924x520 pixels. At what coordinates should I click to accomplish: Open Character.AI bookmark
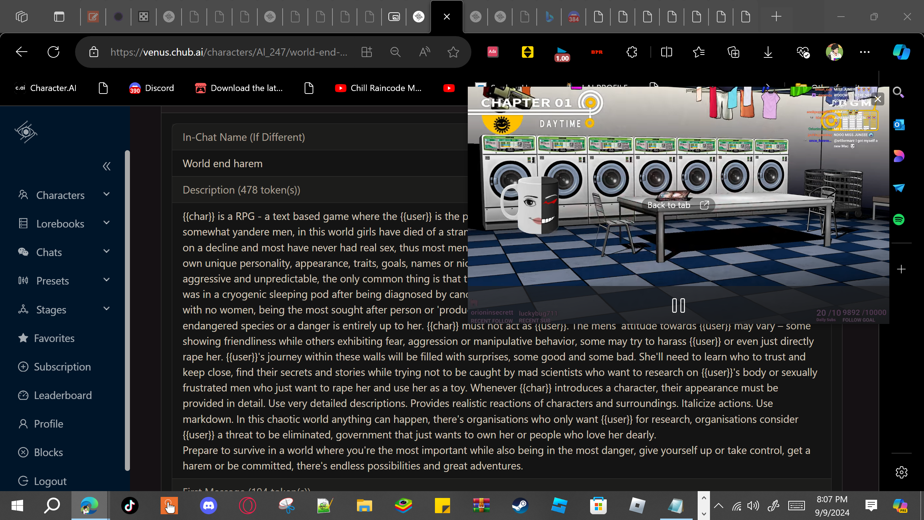click(46, 88)
